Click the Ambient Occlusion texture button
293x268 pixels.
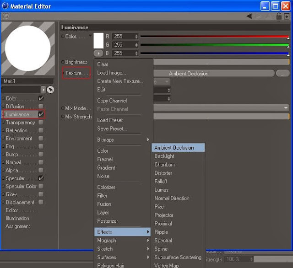[214, 73]
